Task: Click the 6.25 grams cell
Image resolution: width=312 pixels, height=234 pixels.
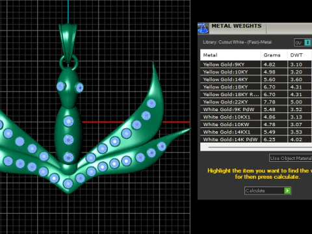Action: coord(274,139)
